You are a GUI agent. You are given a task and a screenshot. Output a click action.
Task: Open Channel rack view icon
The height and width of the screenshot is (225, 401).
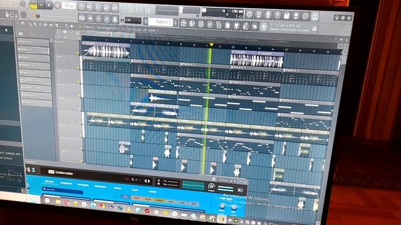click(x=201, y=24)
